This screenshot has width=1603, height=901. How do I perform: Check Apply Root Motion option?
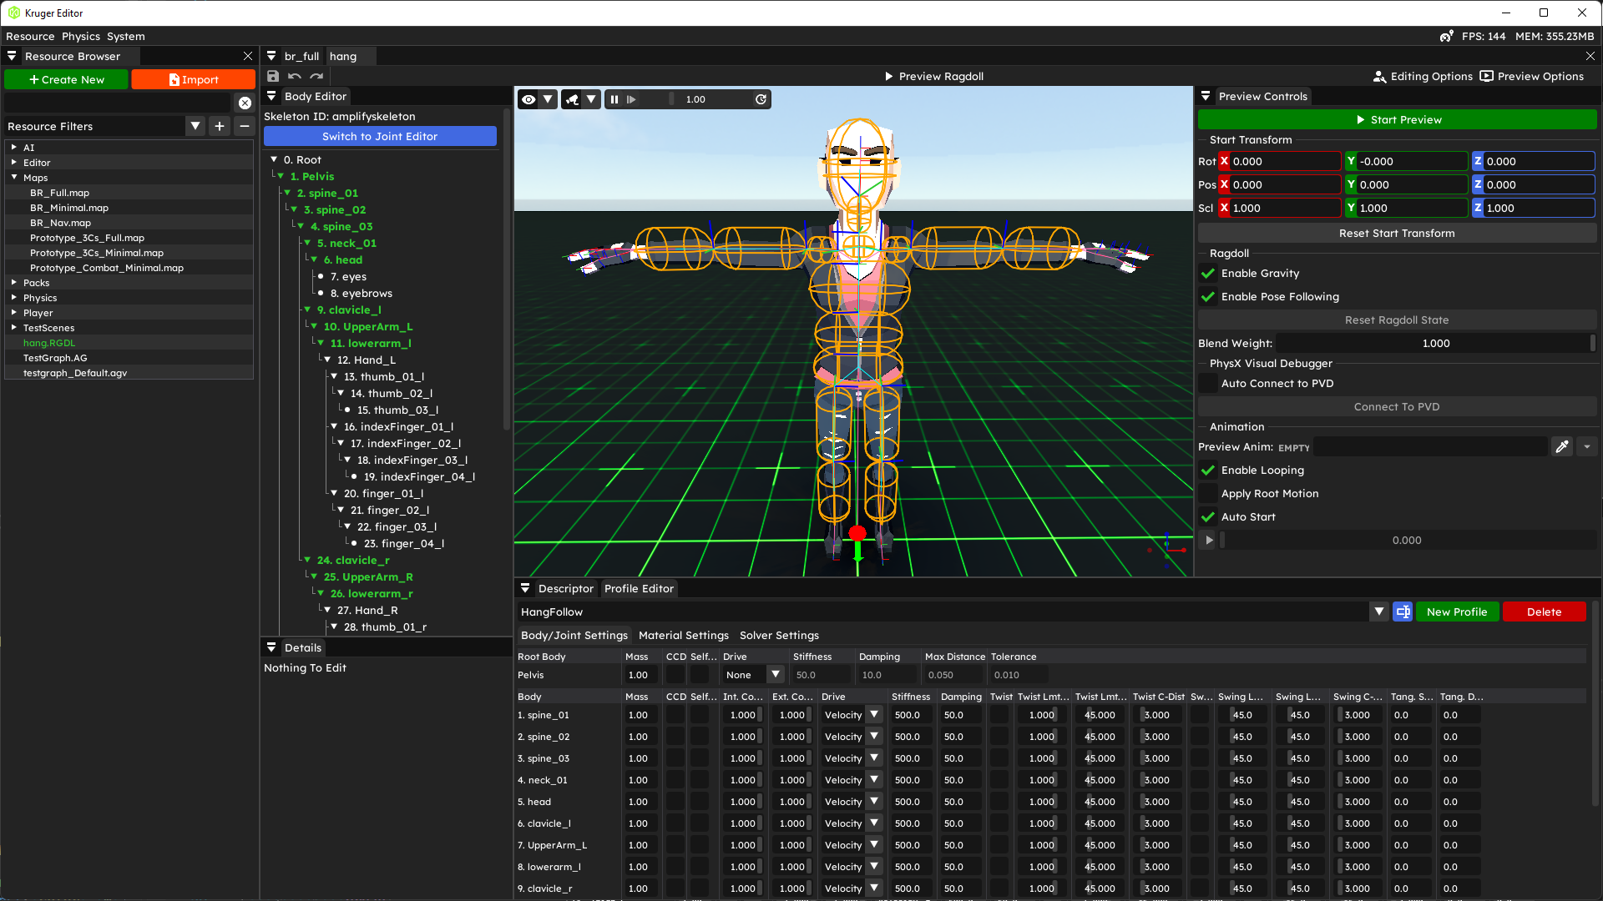point(1208,494)
